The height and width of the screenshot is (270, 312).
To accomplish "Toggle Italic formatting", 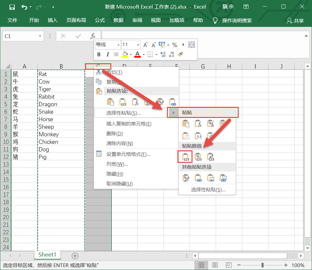I will [x=108, y=54].
